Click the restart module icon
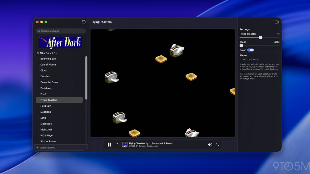 point(117,145)
